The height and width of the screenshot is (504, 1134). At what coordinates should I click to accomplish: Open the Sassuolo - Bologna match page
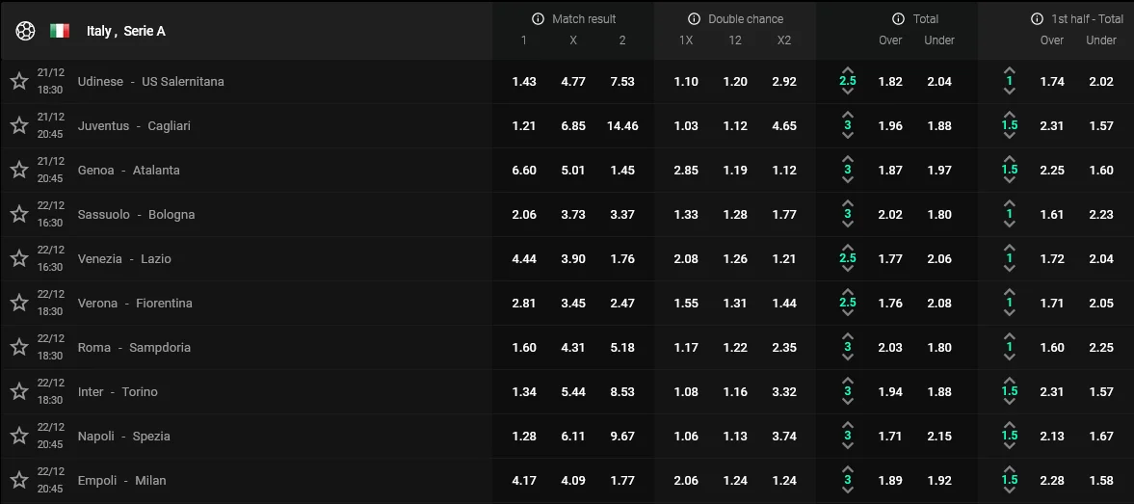pyautogui.click(x=136, y=214)
